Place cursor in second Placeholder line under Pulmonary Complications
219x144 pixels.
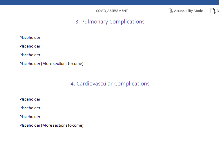30,46
